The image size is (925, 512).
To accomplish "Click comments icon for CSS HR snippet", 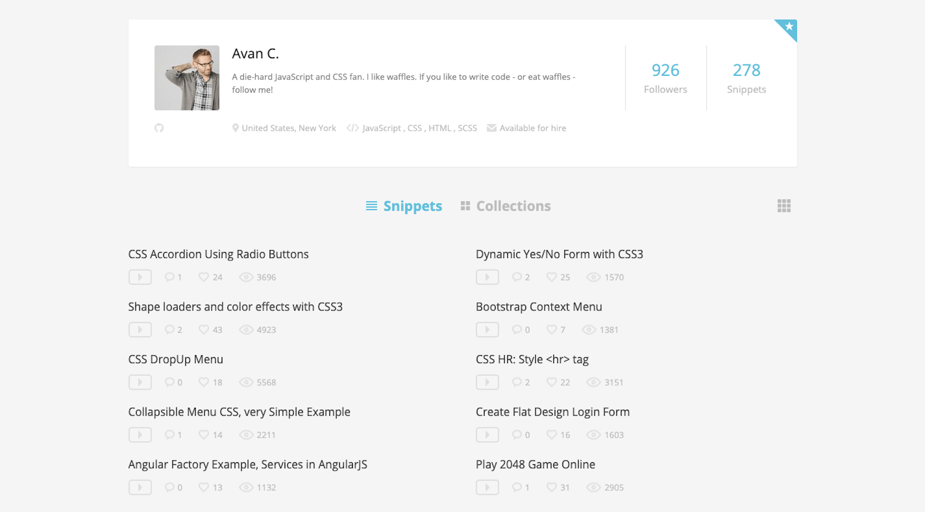I will [517, 382].
